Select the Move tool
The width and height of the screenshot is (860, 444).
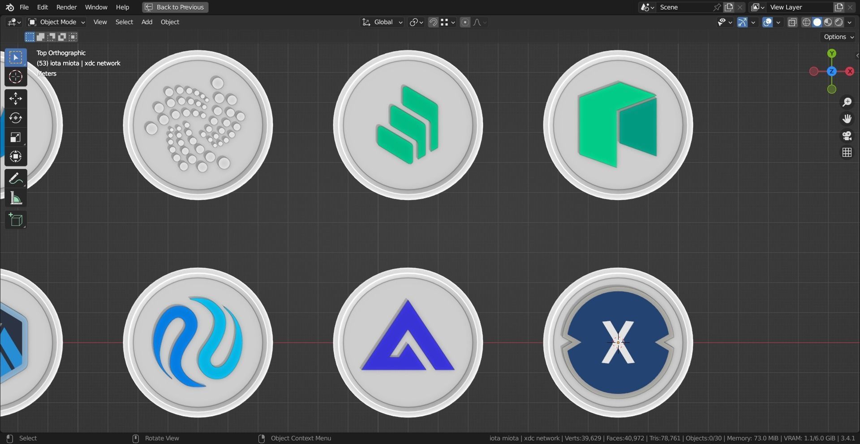tap(16, 99)
